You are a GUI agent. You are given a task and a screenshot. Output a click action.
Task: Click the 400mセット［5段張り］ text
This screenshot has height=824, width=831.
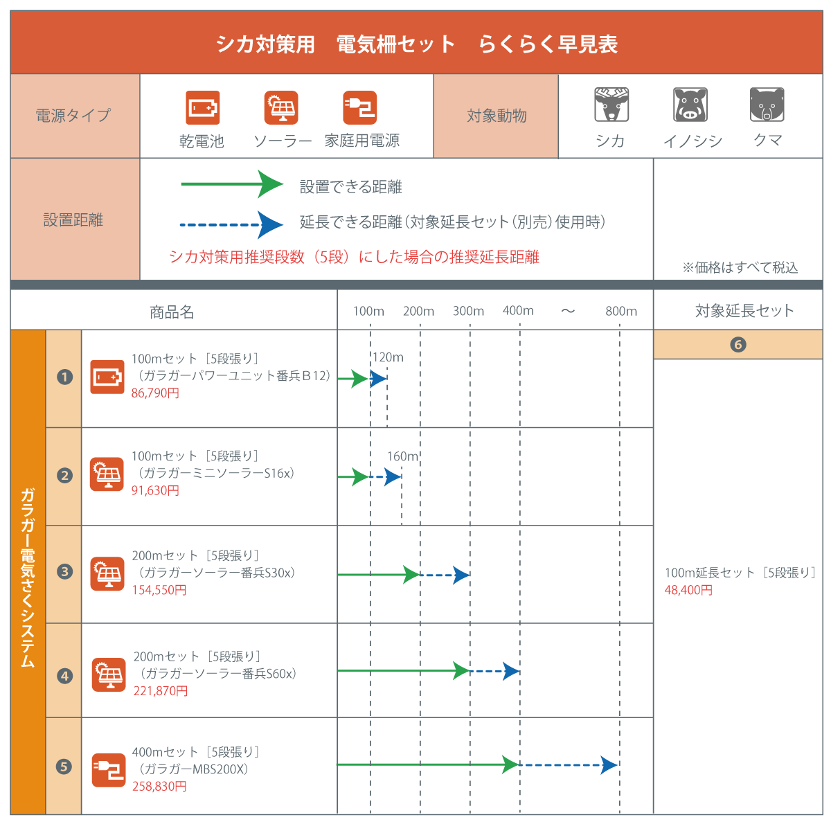pyautogui.click(x=198, y=752)
